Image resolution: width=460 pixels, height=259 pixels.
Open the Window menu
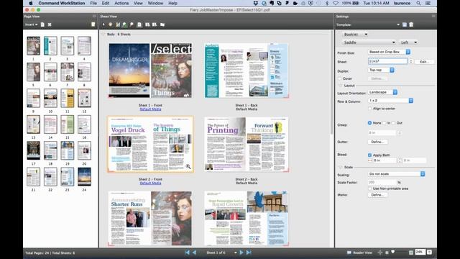click(155, 3)
